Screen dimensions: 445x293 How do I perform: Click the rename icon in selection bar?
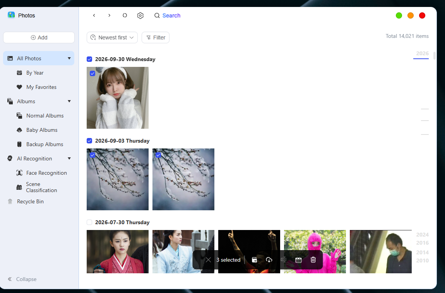click(x=284, y=259)
